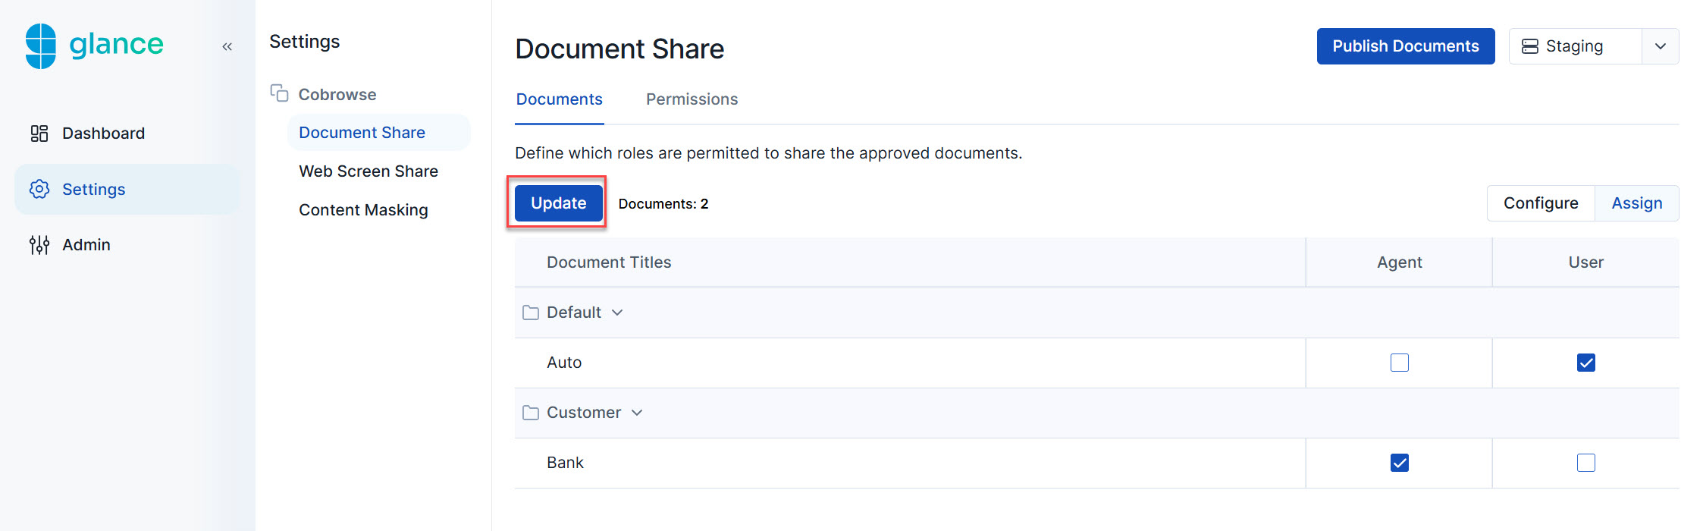Collapse the Default folder chevron
Image resolution: width=1703 pixels, height=531 pixels.
(x=617, y=313)
